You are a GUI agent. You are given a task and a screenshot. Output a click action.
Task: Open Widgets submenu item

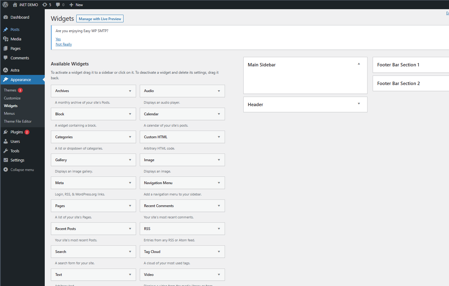pos(11,106)
